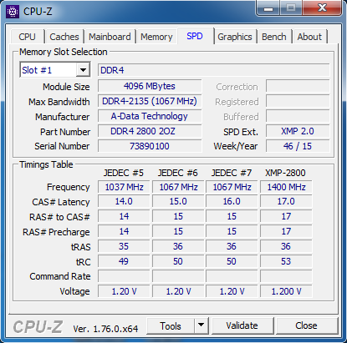Close the window with the red X
This screenshot has width=347, height=343.
[322, 8]
